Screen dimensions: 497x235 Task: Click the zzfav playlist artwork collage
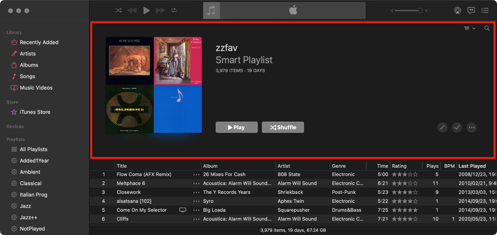154,85
